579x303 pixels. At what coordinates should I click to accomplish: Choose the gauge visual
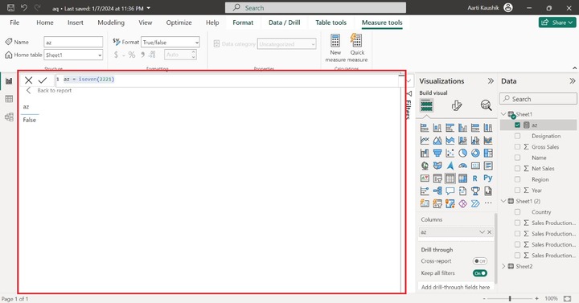click(462, 166)
